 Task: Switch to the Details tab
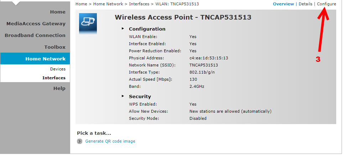pos(305,4)
